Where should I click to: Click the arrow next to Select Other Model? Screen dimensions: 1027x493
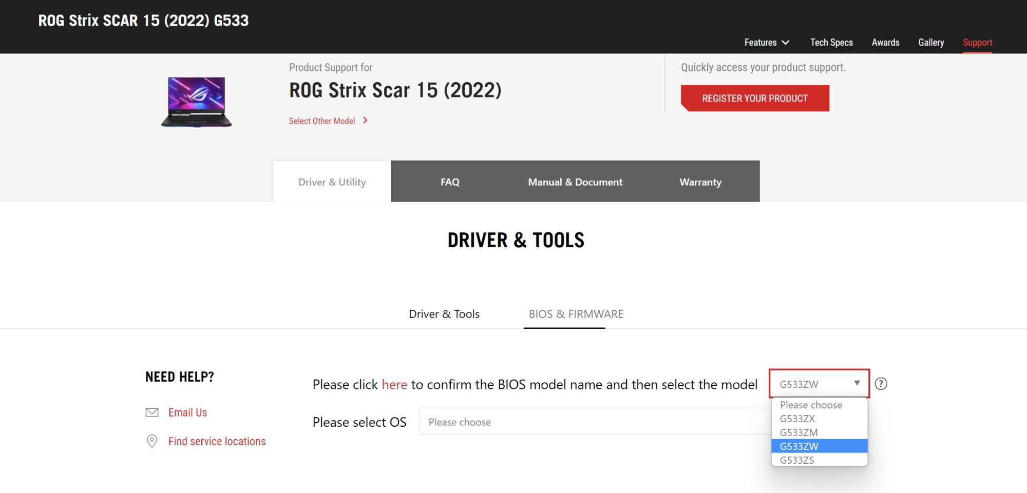pyautogui.click(x=365, y=121)
